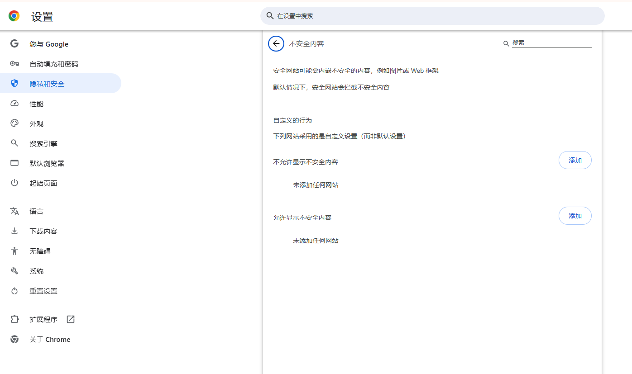
Task: Click the puzzle piece icon for 扩展程序
Action: coord(14,319)
